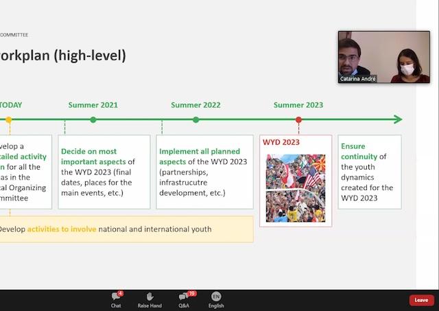Click the 'TODAY' timeline label
The height and width of the screenshot is (311, 439).
(11, 105)
